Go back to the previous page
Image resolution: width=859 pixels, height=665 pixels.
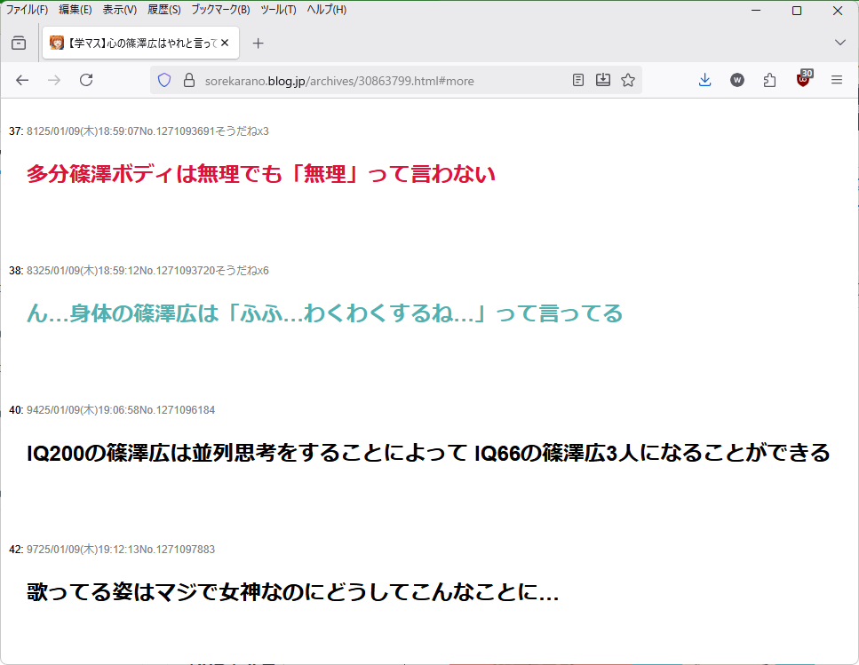pyautogui.click(x=22, y=80)
